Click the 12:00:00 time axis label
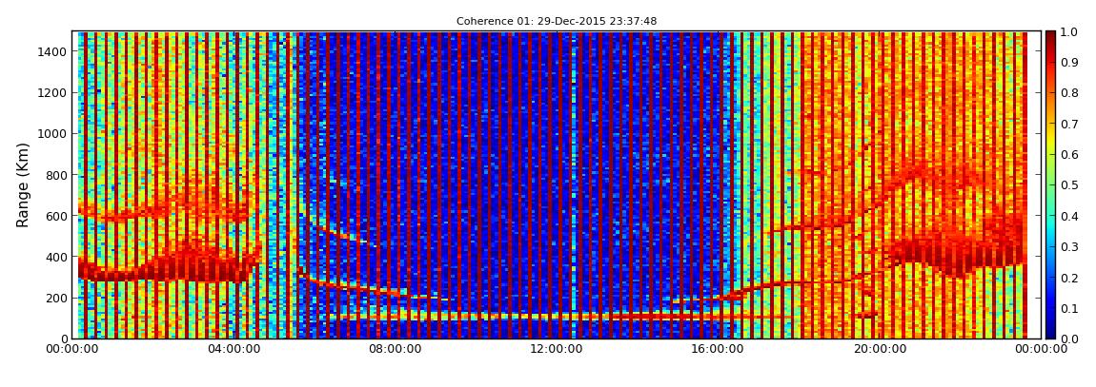Image resolution: width=1096 pixels, height=387 pixels. 556,349
